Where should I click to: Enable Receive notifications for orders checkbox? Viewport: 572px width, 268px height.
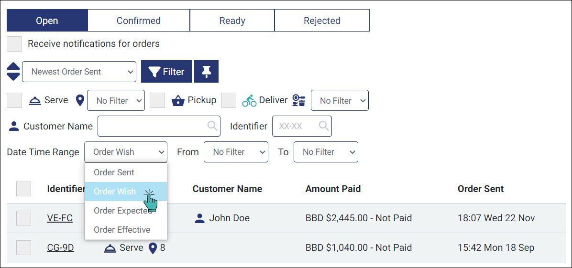(x=14, y=44)
